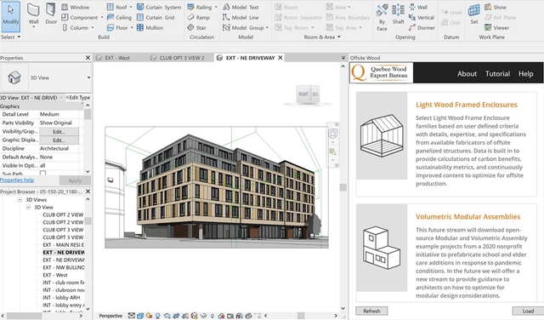This screenshot has height=320, width=544.
Task: Toggle Crop View in view control bar
Action: 176,316
